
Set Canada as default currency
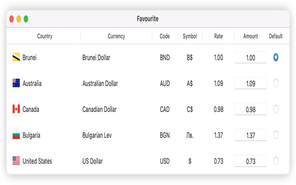(x=276, y=109)
